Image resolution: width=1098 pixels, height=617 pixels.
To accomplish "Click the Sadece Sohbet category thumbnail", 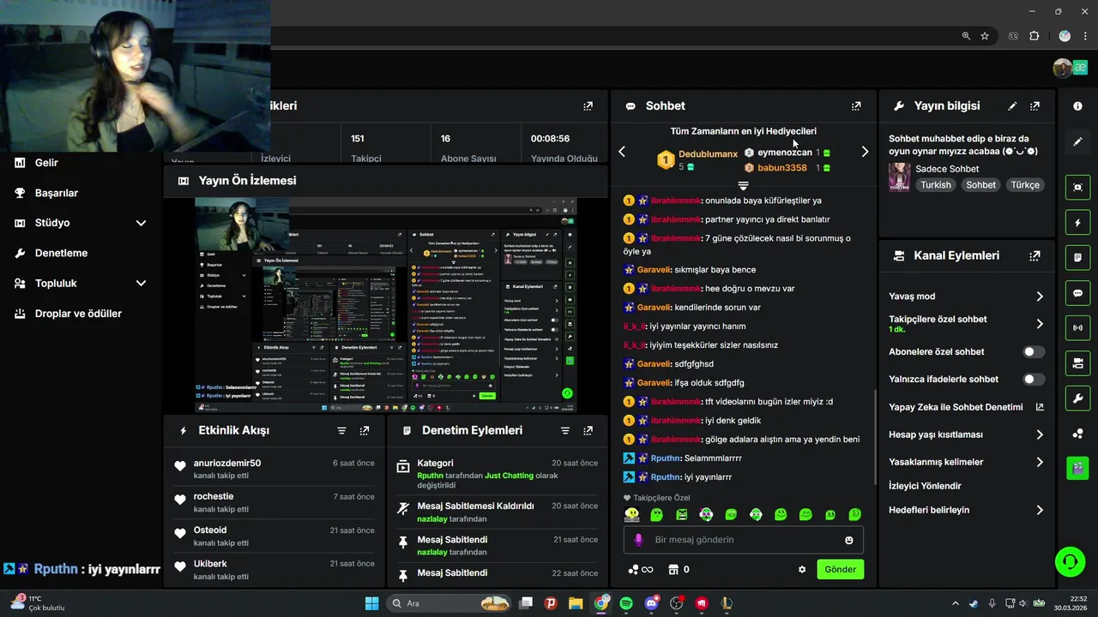I will coord(899,177).
